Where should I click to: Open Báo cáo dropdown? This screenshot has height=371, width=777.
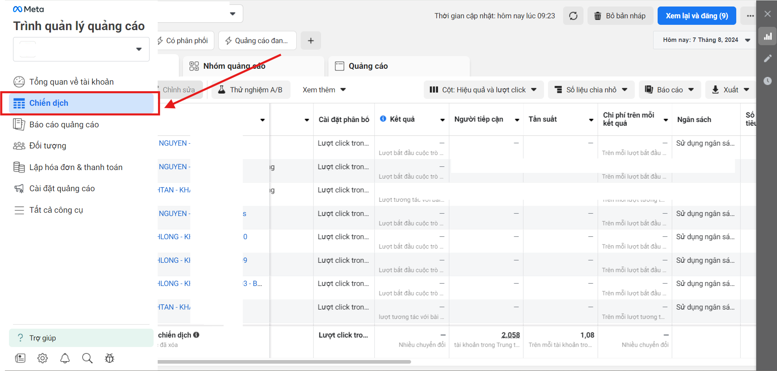pos(670,90)
